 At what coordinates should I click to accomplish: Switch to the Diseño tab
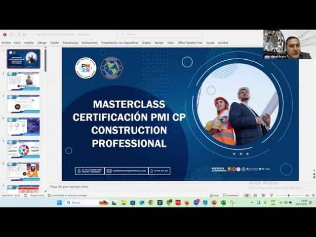tap(55, 43)
